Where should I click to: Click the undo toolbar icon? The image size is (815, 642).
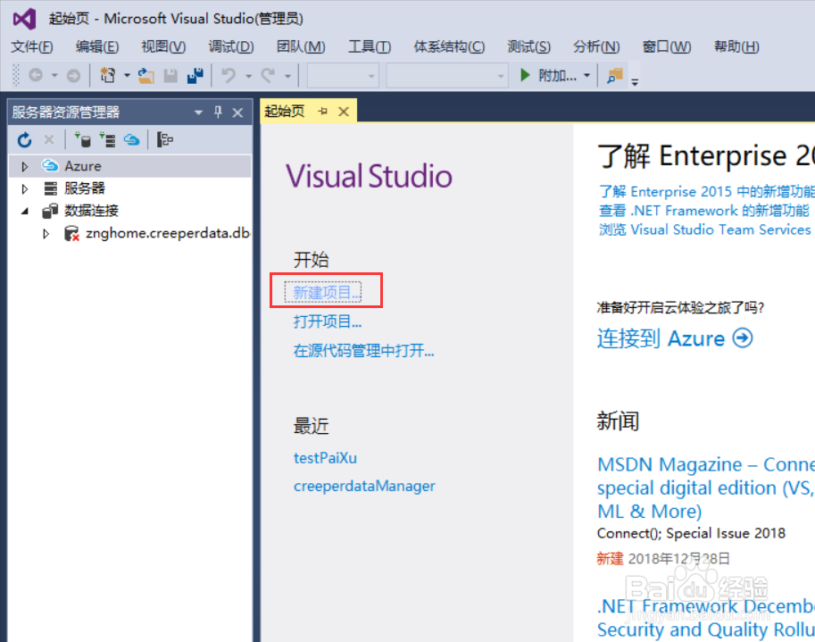pos(229,76)
